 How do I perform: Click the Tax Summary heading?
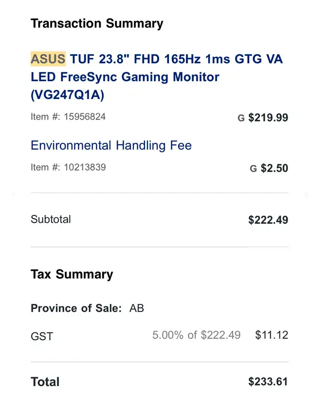72,275
